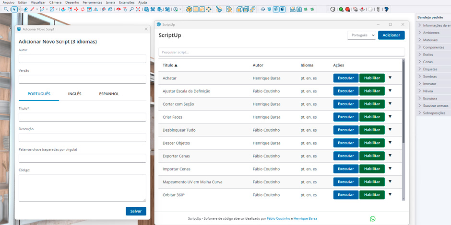Open the Extensões menu
Screen dimensions: 451x225
tap(127, 2)
